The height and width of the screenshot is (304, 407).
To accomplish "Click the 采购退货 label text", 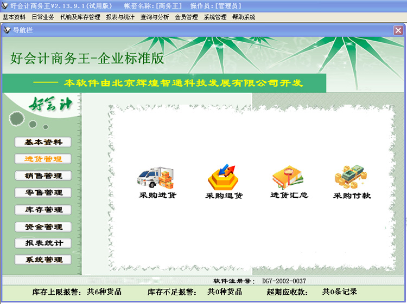I will coord(224,196).
